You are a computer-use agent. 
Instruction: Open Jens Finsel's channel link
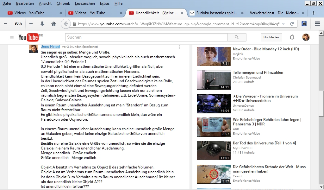(x=50, y=47)
